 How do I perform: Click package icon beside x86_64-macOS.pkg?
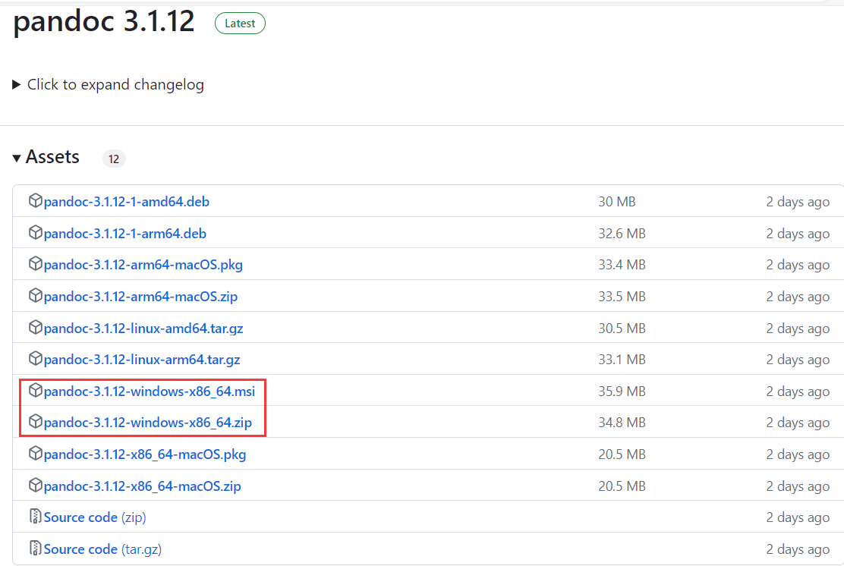pos(36,454)
